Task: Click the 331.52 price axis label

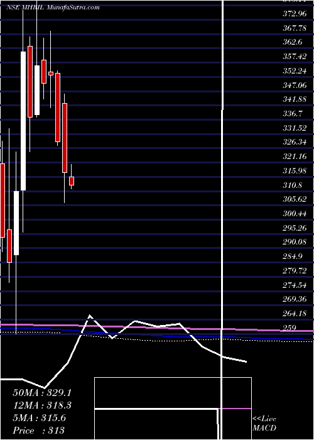Action: (295, 128)
